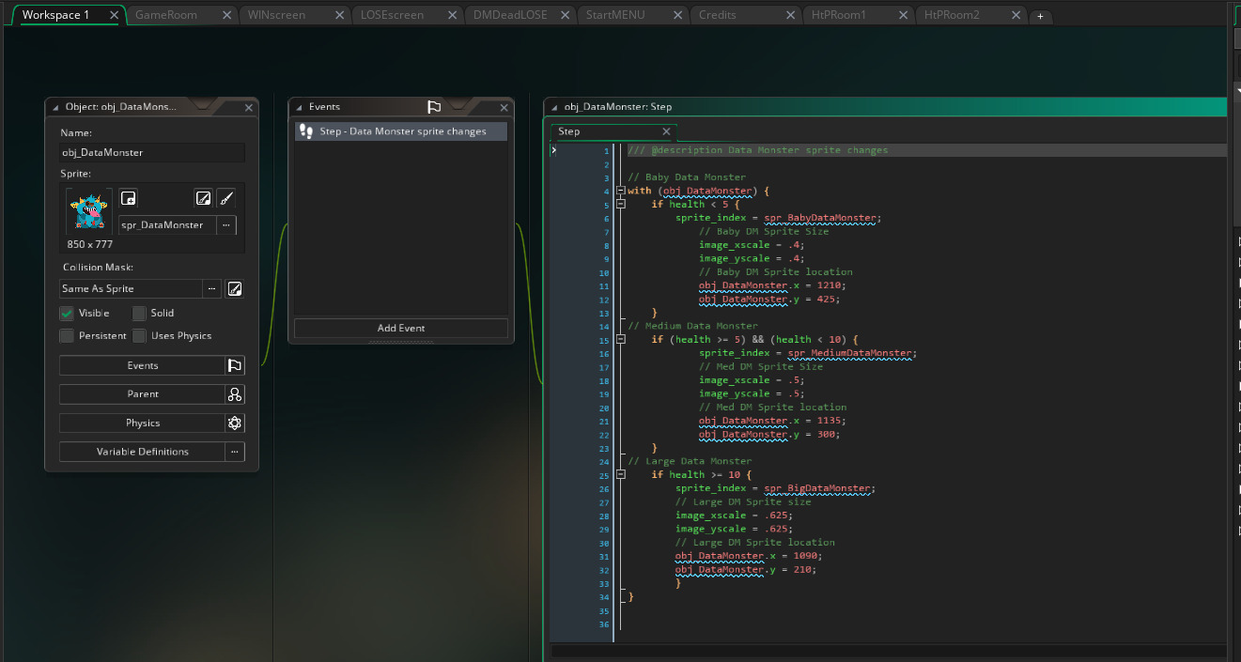This screenshot has height=662, width=1241.
Task: Click the flag icon beside the Events button
Action: [x=235, y=365]
